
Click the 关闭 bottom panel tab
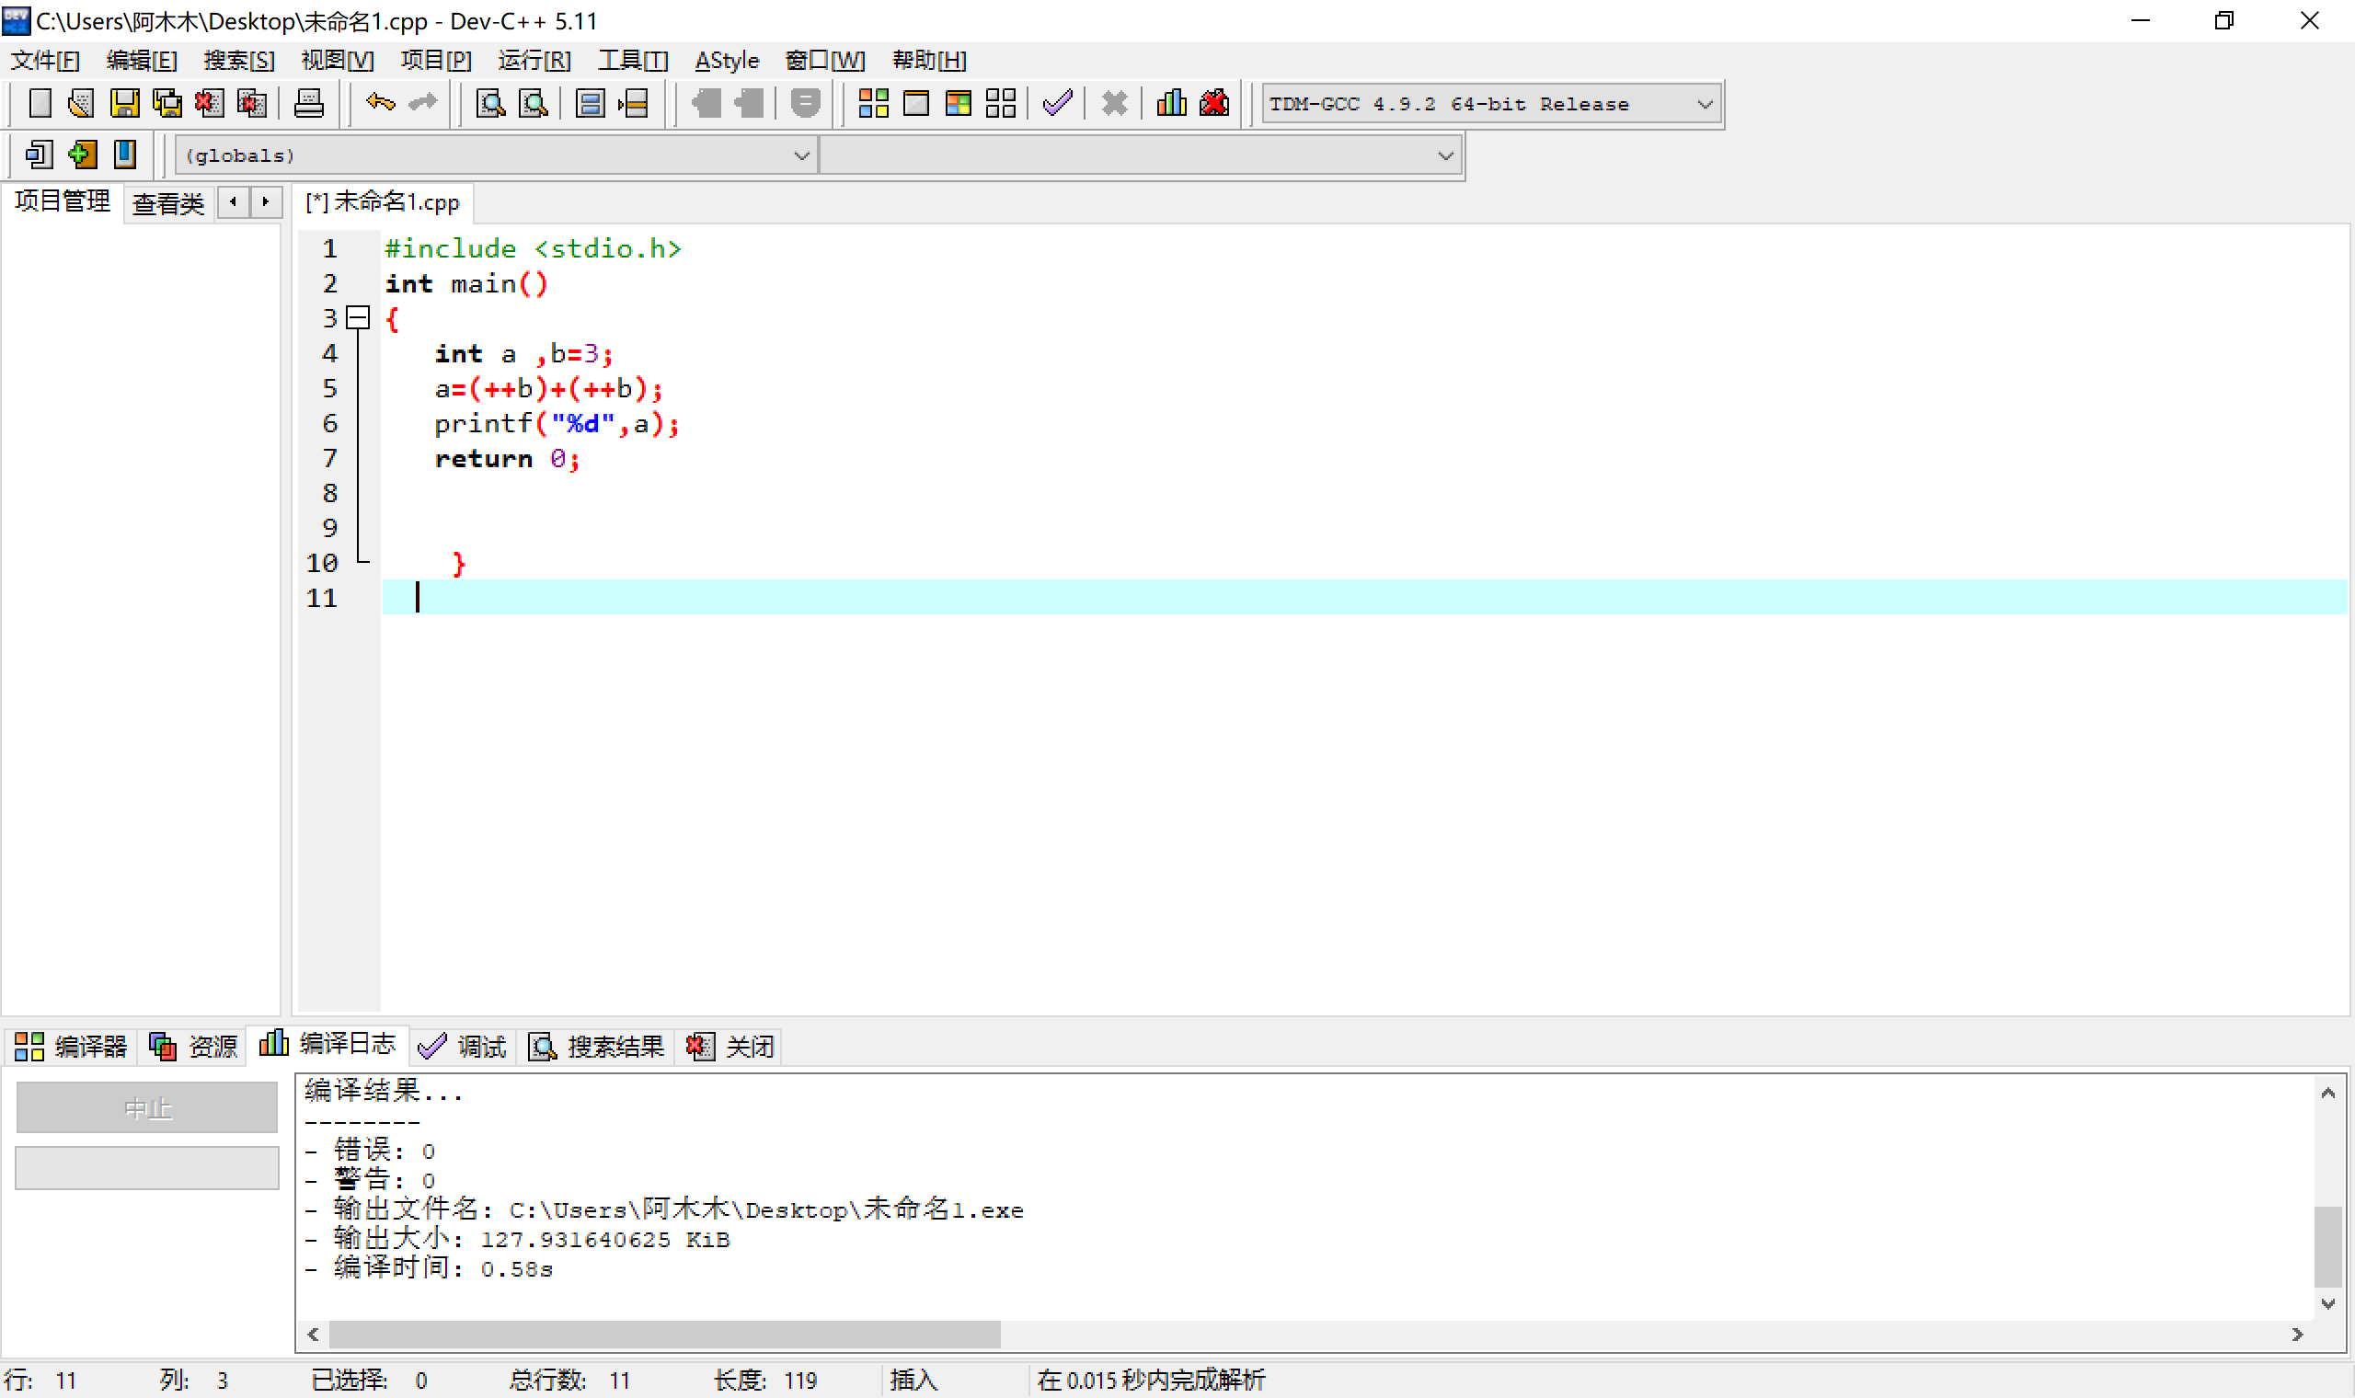pos(730,1046)
